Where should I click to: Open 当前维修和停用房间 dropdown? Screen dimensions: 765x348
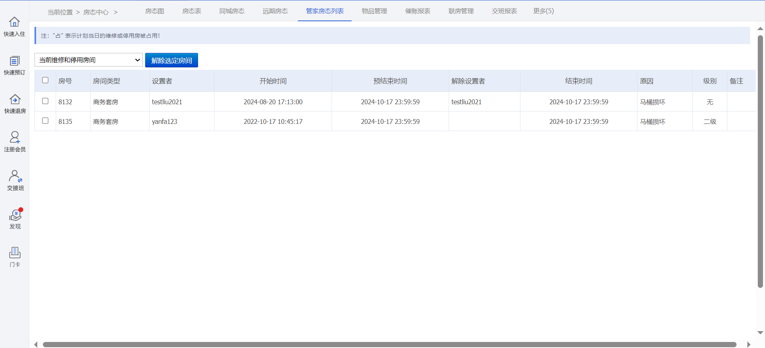pyautogui.click(x=89, y=60)
